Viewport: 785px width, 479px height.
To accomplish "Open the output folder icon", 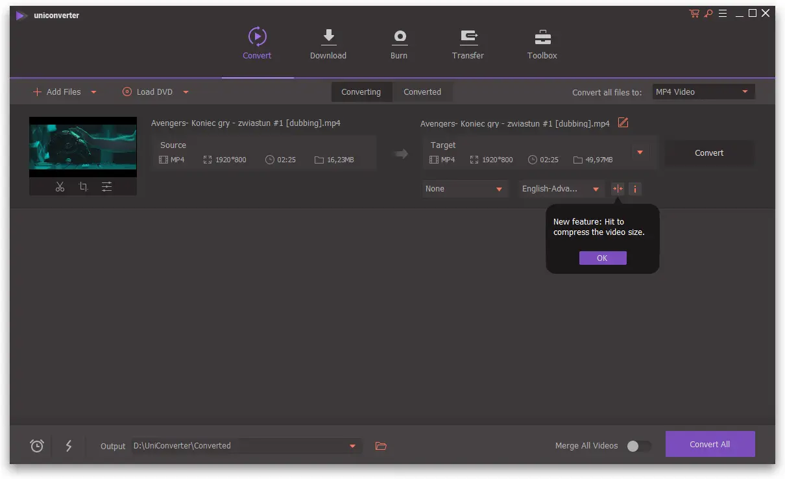I will click(381, 446).
